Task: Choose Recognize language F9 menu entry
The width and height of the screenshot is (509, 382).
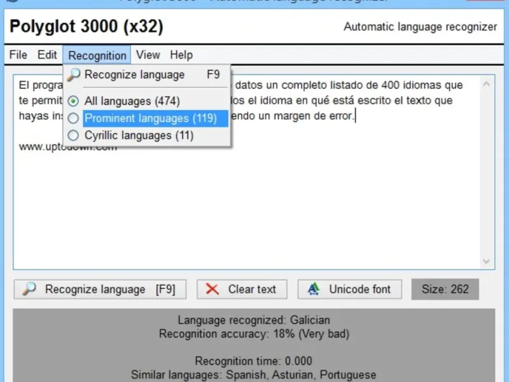Action: pyautogui.click(x=147, y=74)
